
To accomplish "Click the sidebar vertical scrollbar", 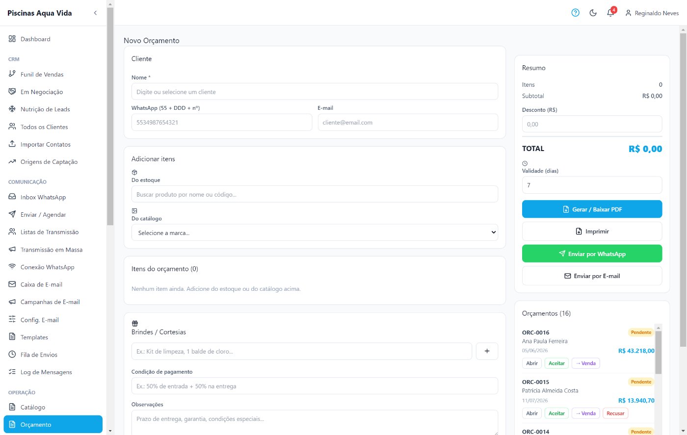I will 110,116.
